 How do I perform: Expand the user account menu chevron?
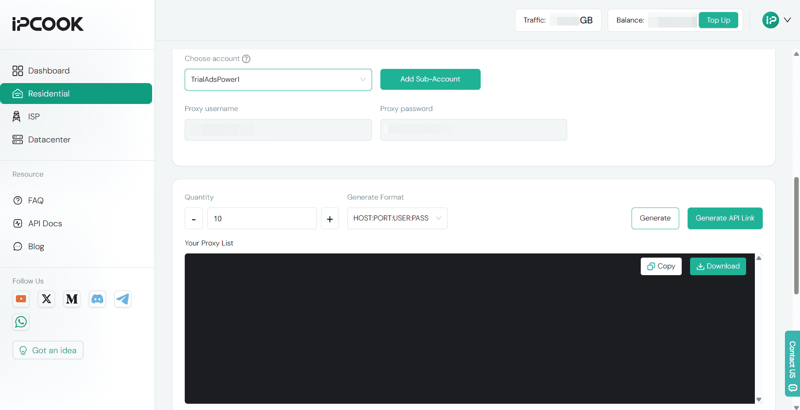787,20
